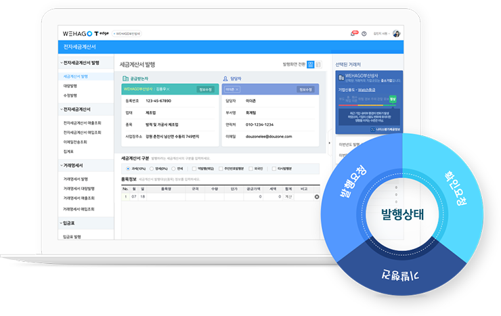The image size is (501, 316).
Task: Collapse the right panel using arrow handle
Action: click(x=328, y=143)
